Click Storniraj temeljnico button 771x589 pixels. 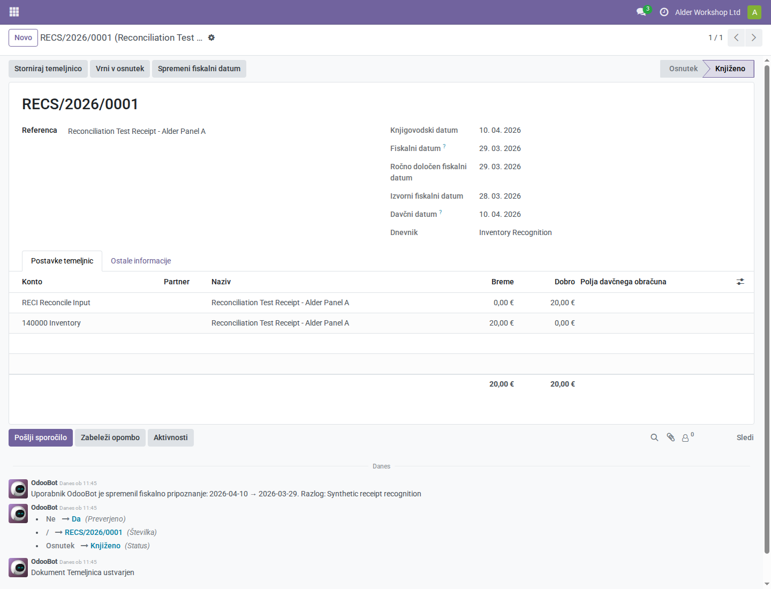point(48,69)
